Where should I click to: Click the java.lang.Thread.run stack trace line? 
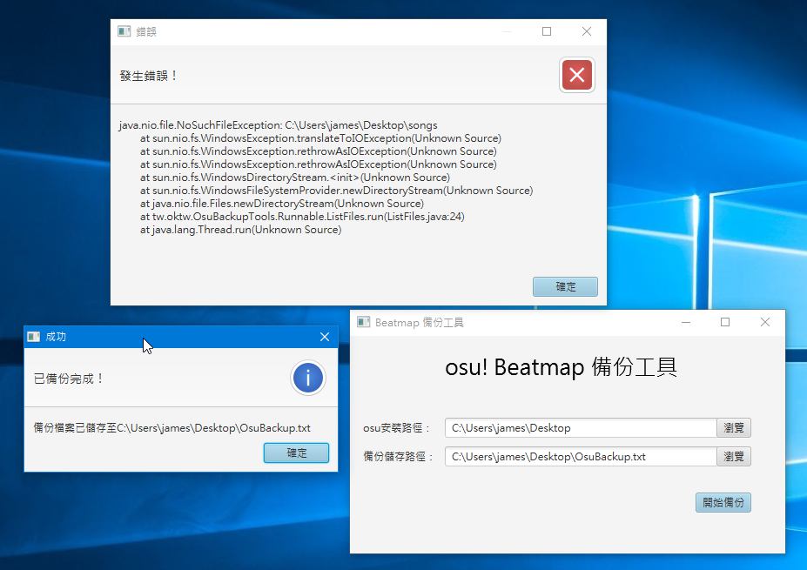point(240,230)
